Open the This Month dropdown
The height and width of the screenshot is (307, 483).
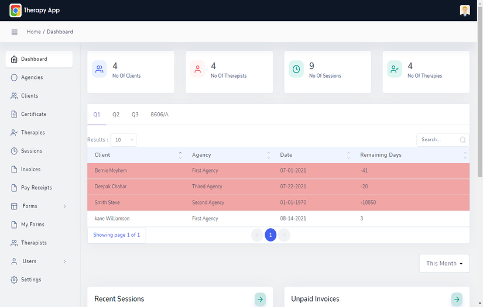(x=444, y=263)
